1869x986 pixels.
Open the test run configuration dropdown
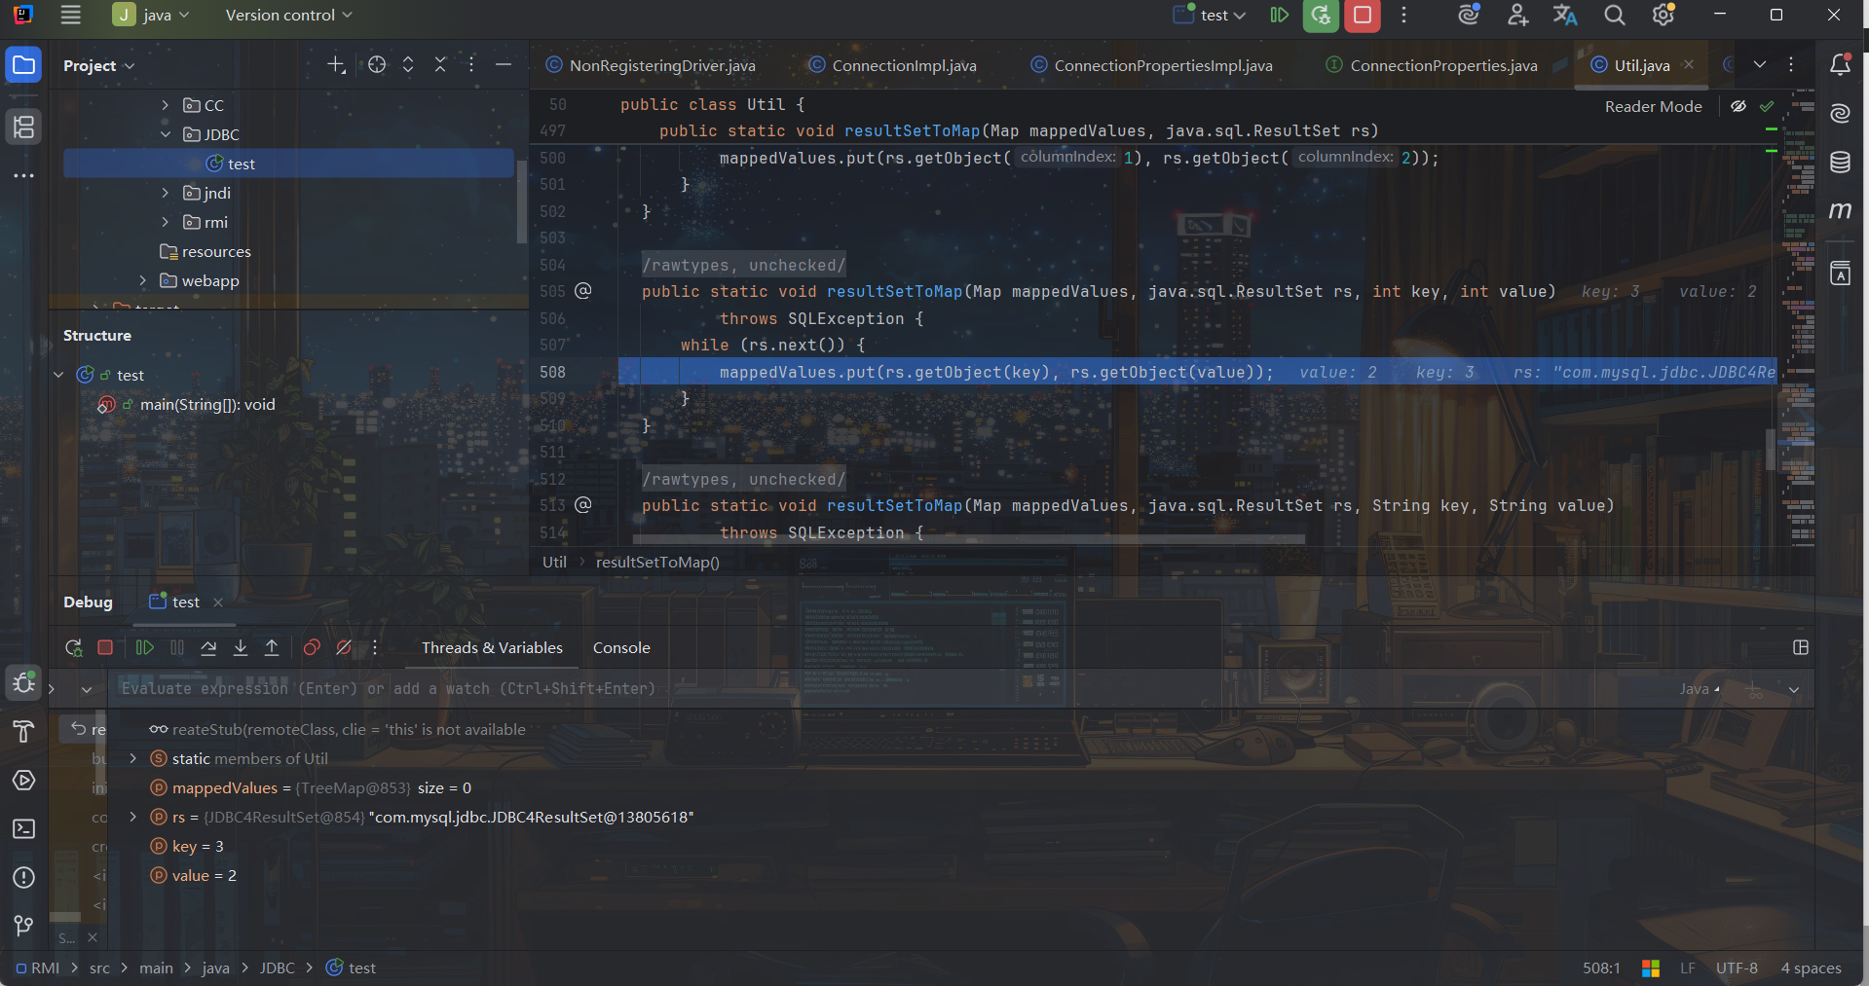[x=1211, y=16]
